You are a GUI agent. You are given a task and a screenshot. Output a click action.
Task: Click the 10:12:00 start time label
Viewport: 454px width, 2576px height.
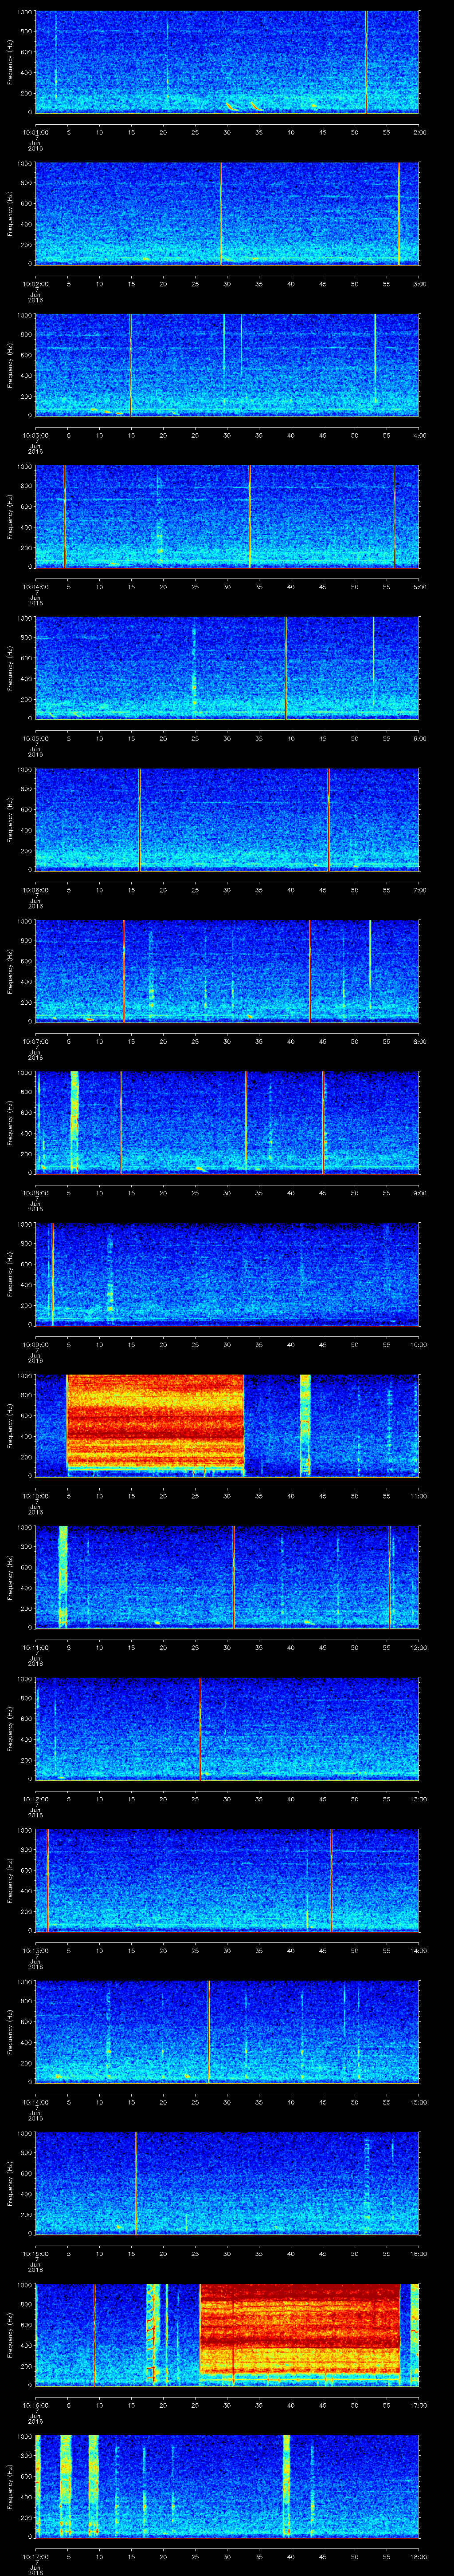(x=36, y=1798)
